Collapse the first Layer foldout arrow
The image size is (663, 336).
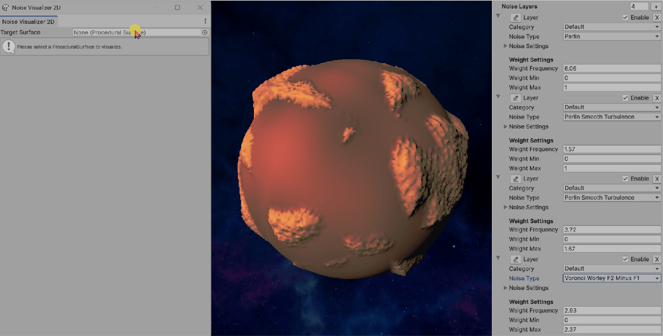pyautogui.click(x=498, y=16)
